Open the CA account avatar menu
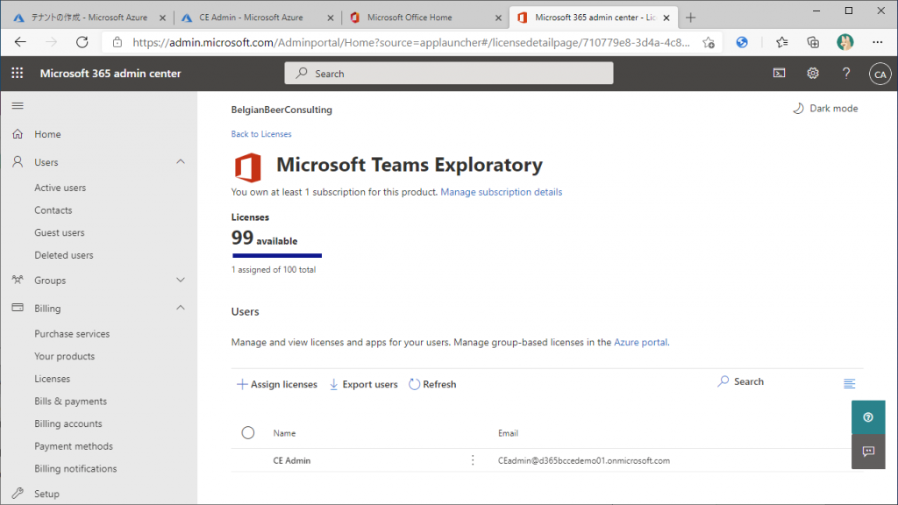Viewport: 898px width, 505px height. [880, 74]
